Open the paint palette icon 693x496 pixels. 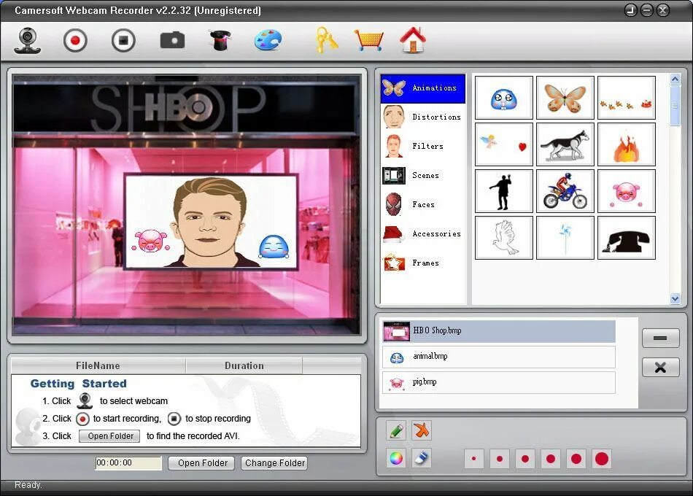[x=268, y=40]
